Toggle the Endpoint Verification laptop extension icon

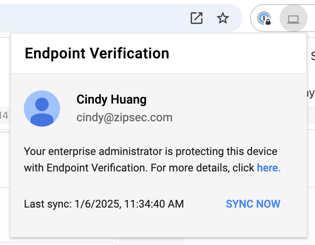pyautogui.click(x=293, y=18)
